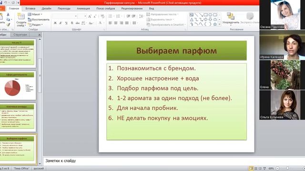305x171 pixels.
Task: Expand the shapes gallery more button
Action: pos(220,24)
